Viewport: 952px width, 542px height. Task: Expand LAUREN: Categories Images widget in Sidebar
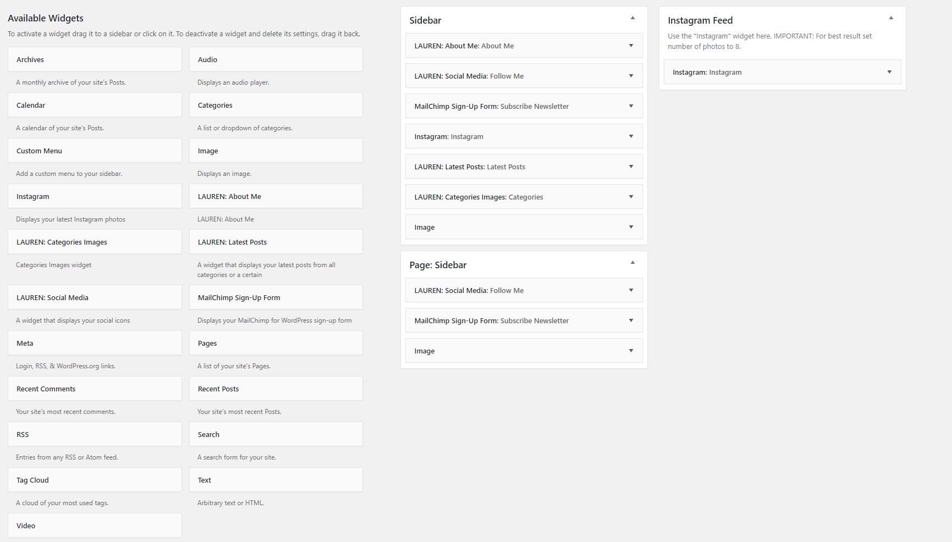(631, 197)
